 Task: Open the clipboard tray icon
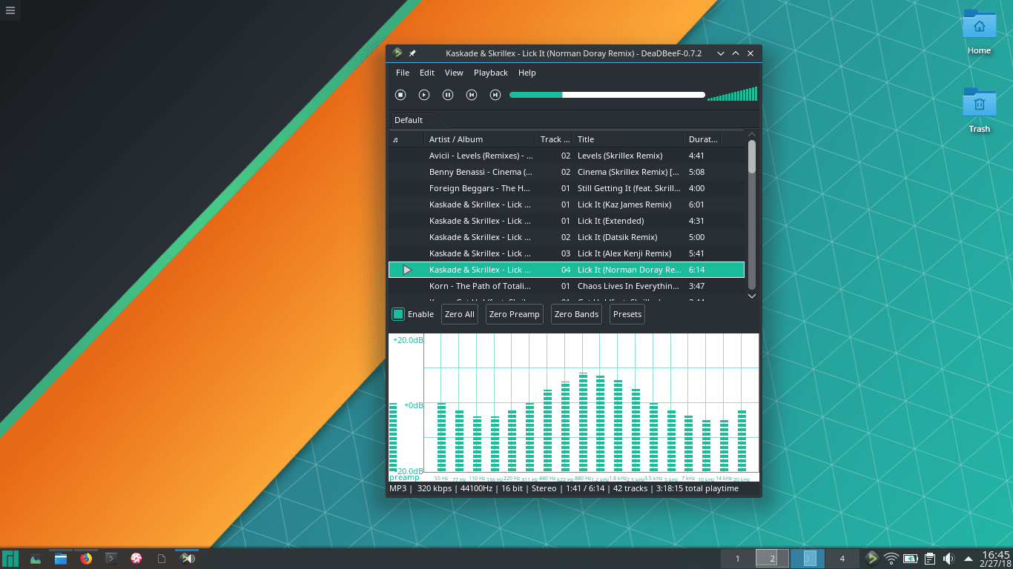coord(929,559)
